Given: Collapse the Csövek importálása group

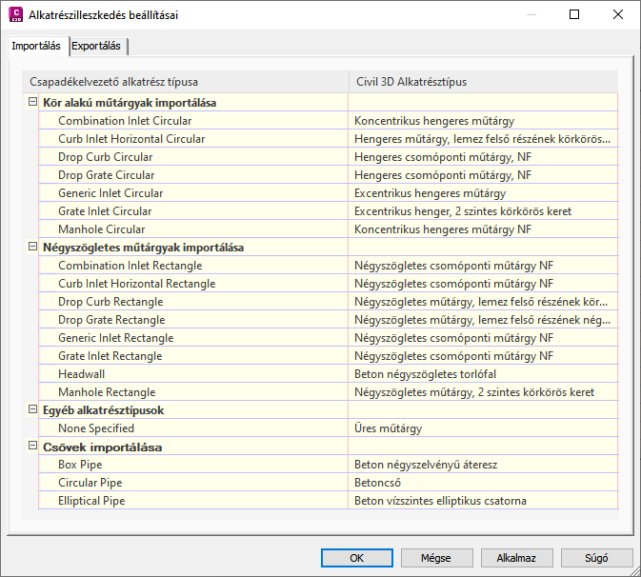Looking at the screenshot, I should [x=32, y=447].
